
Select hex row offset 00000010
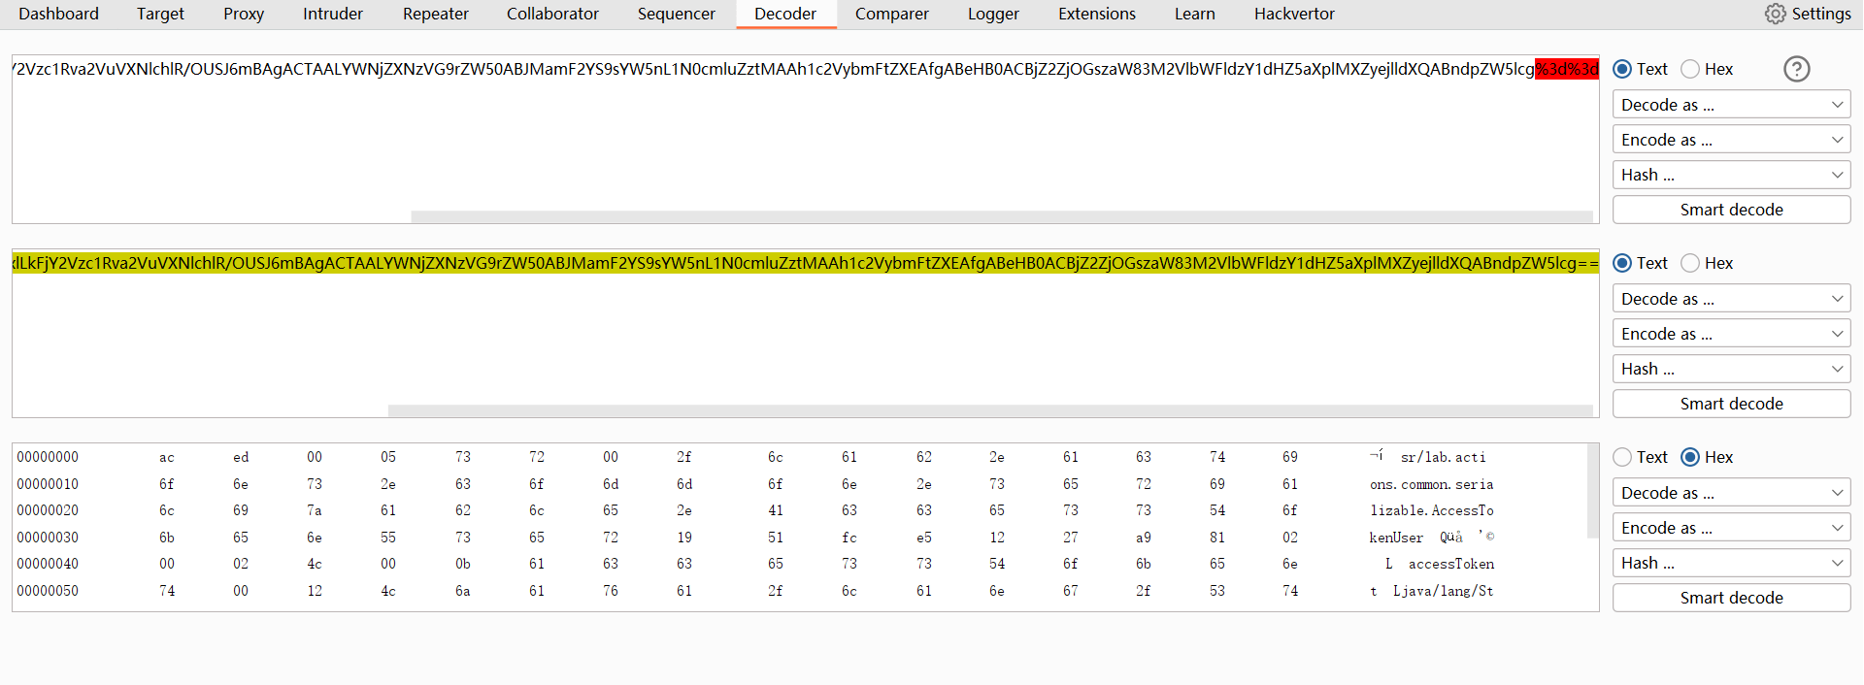(48, 484)
